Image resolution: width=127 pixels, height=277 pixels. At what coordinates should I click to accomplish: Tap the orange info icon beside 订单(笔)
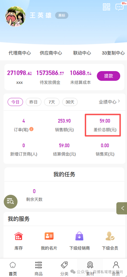(32, 129)
